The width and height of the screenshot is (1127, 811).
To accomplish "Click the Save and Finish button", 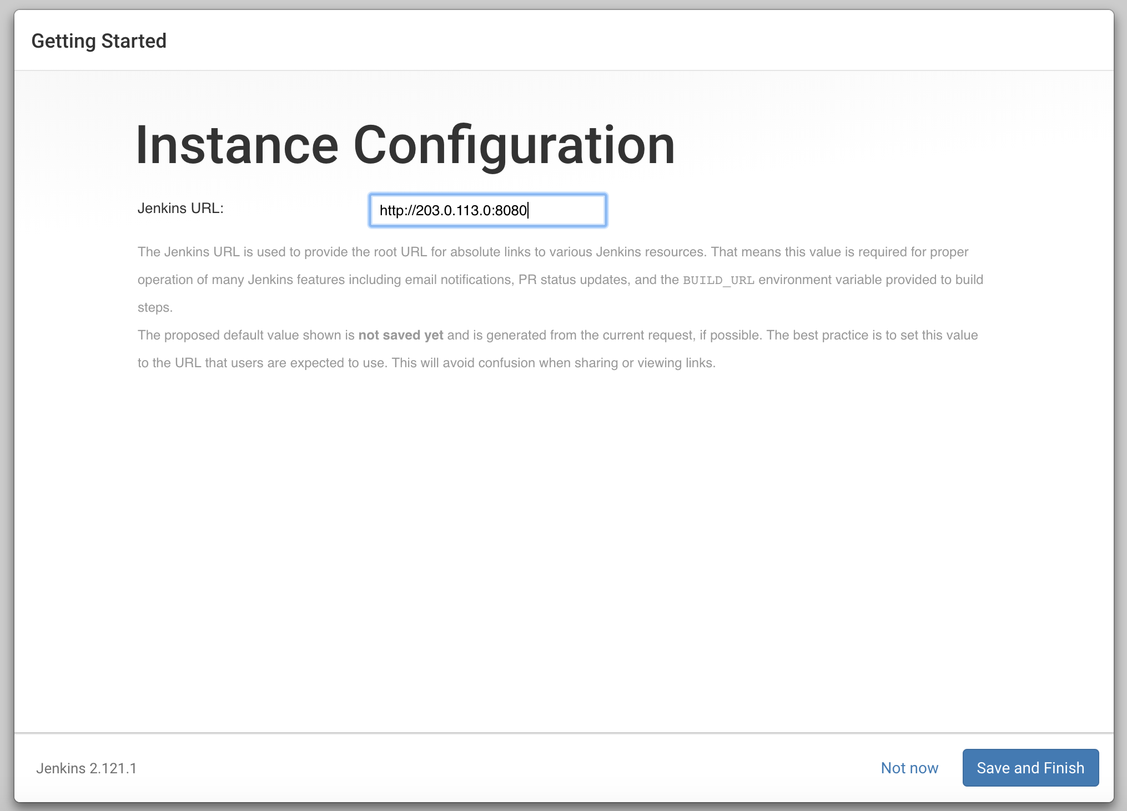I will pyautogui.click(x=1030, y=768).
